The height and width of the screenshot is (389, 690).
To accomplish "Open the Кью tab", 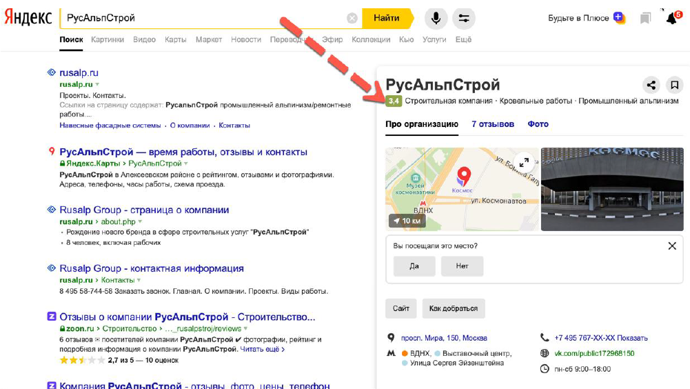I will [x=406, y=39].
